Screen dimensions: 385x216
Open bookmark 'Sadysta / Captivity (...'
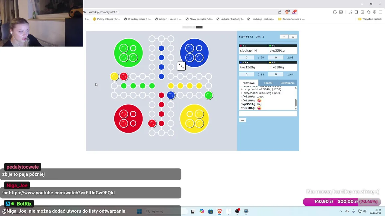click(229, 19)
